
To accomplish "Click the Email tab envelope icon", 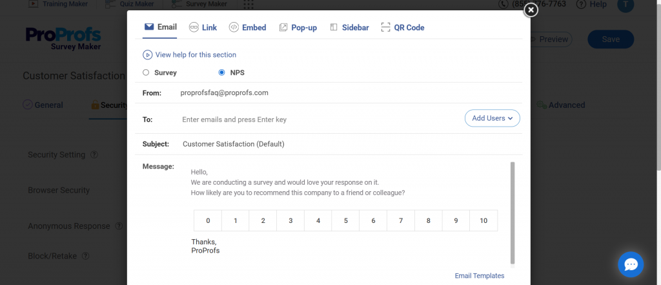I will point(149,27).
